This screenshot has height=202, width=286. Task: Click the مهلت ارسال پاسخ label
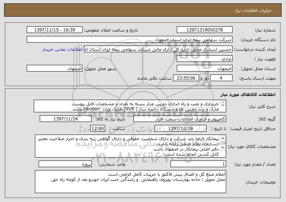point(257,78)
